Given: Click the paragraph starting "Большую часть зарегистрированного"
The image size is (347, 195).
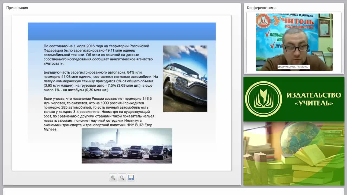Looking at the screenshot, I should [101, 81].
